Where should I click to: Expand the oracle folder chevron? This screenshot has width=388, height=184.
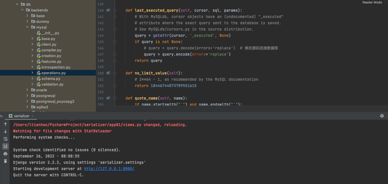point(27,90)
